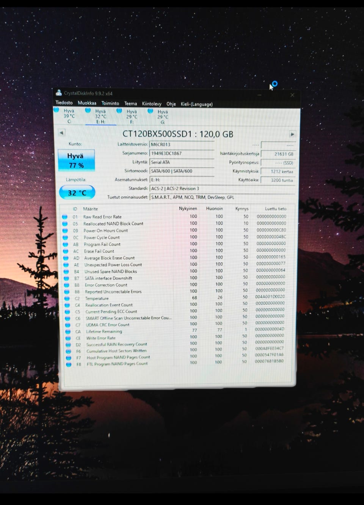
Task: Click status icon of Host Program NAND Pages Count
Action: point(69,358)
